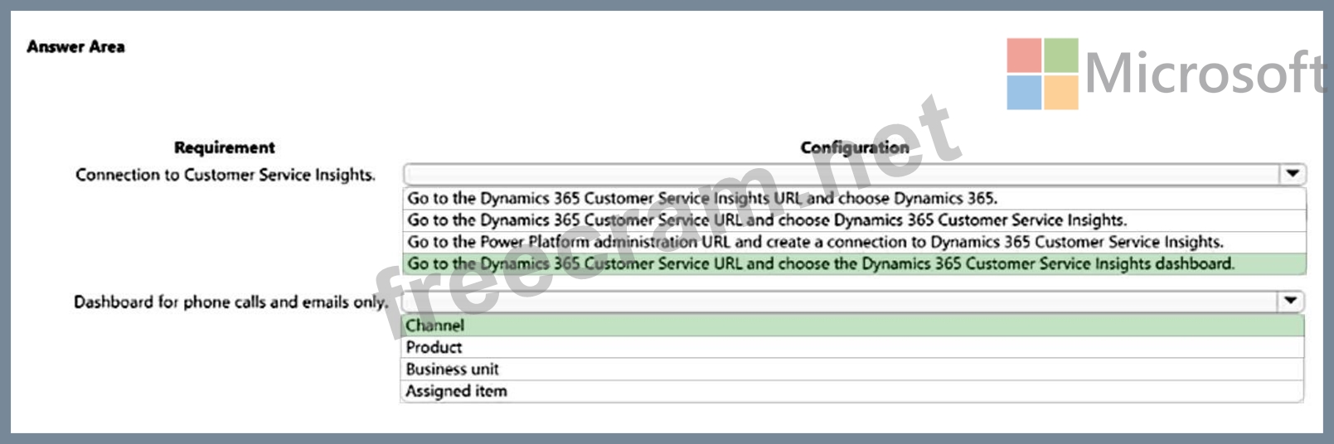Click the Microsoft four-square logo icon

[x=1042, y=74]
